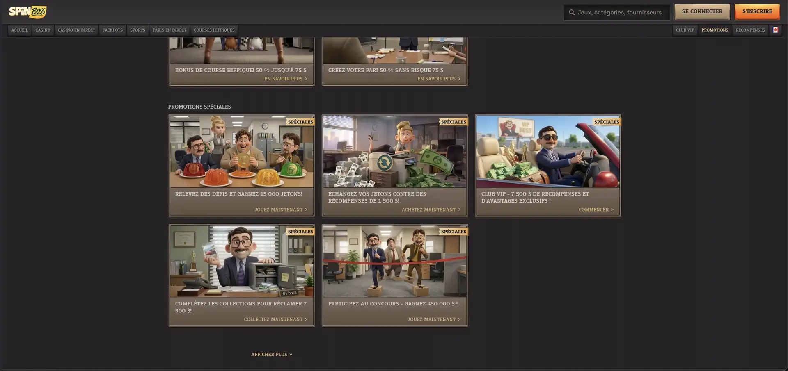
Task: Click the Spéciales badge on the collections card
Action: pyautogui.click(x=300, y=232)
